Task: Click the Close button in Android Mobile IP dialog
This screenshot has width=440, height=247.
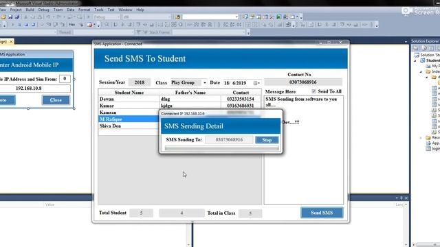Action: tap(56, 100)
